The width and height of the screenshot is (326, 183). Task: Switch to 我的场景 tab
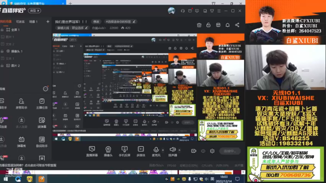6,22
